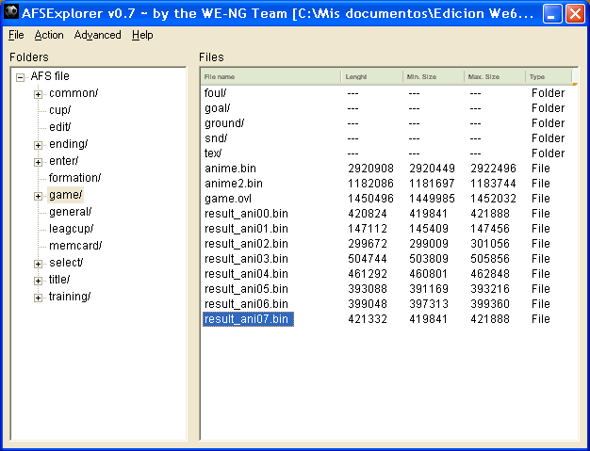590x451 pixels.
Task: Collapse the AFS file root node
Action: click(20, 76)
